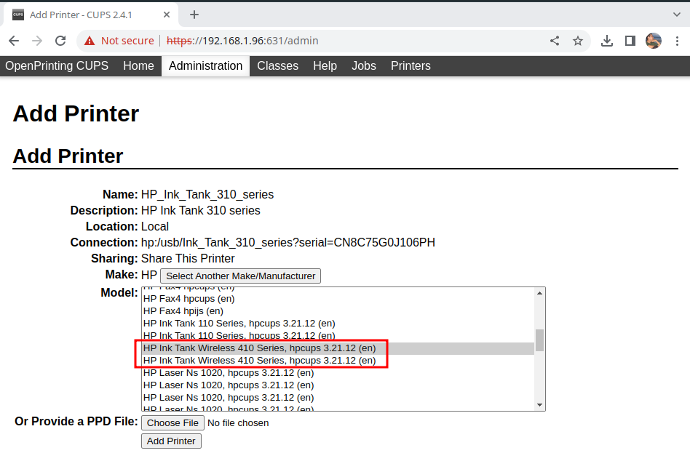Open the browser downloads icon

606,41
